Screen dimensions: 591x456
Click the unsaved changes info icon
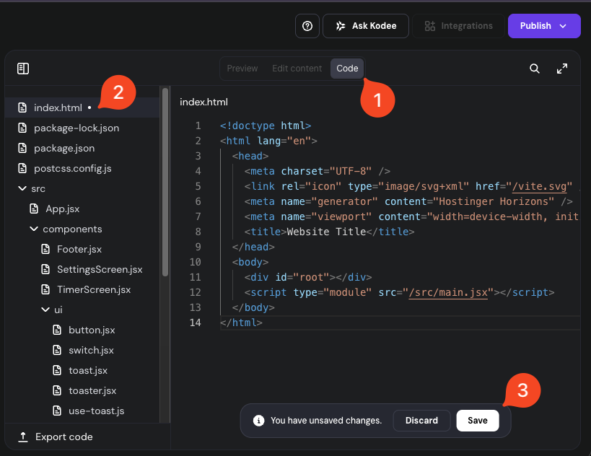click(x=258, y=421)
